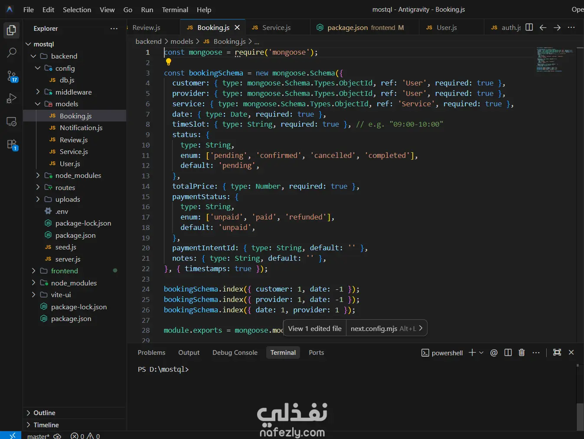Click the @ icon in terminal toolbar
584x439 pixels.
point(494,353)
